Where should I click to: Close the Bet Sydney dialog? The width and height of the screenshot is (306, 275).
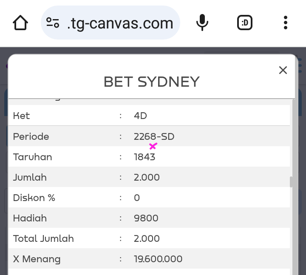[283, 70]
